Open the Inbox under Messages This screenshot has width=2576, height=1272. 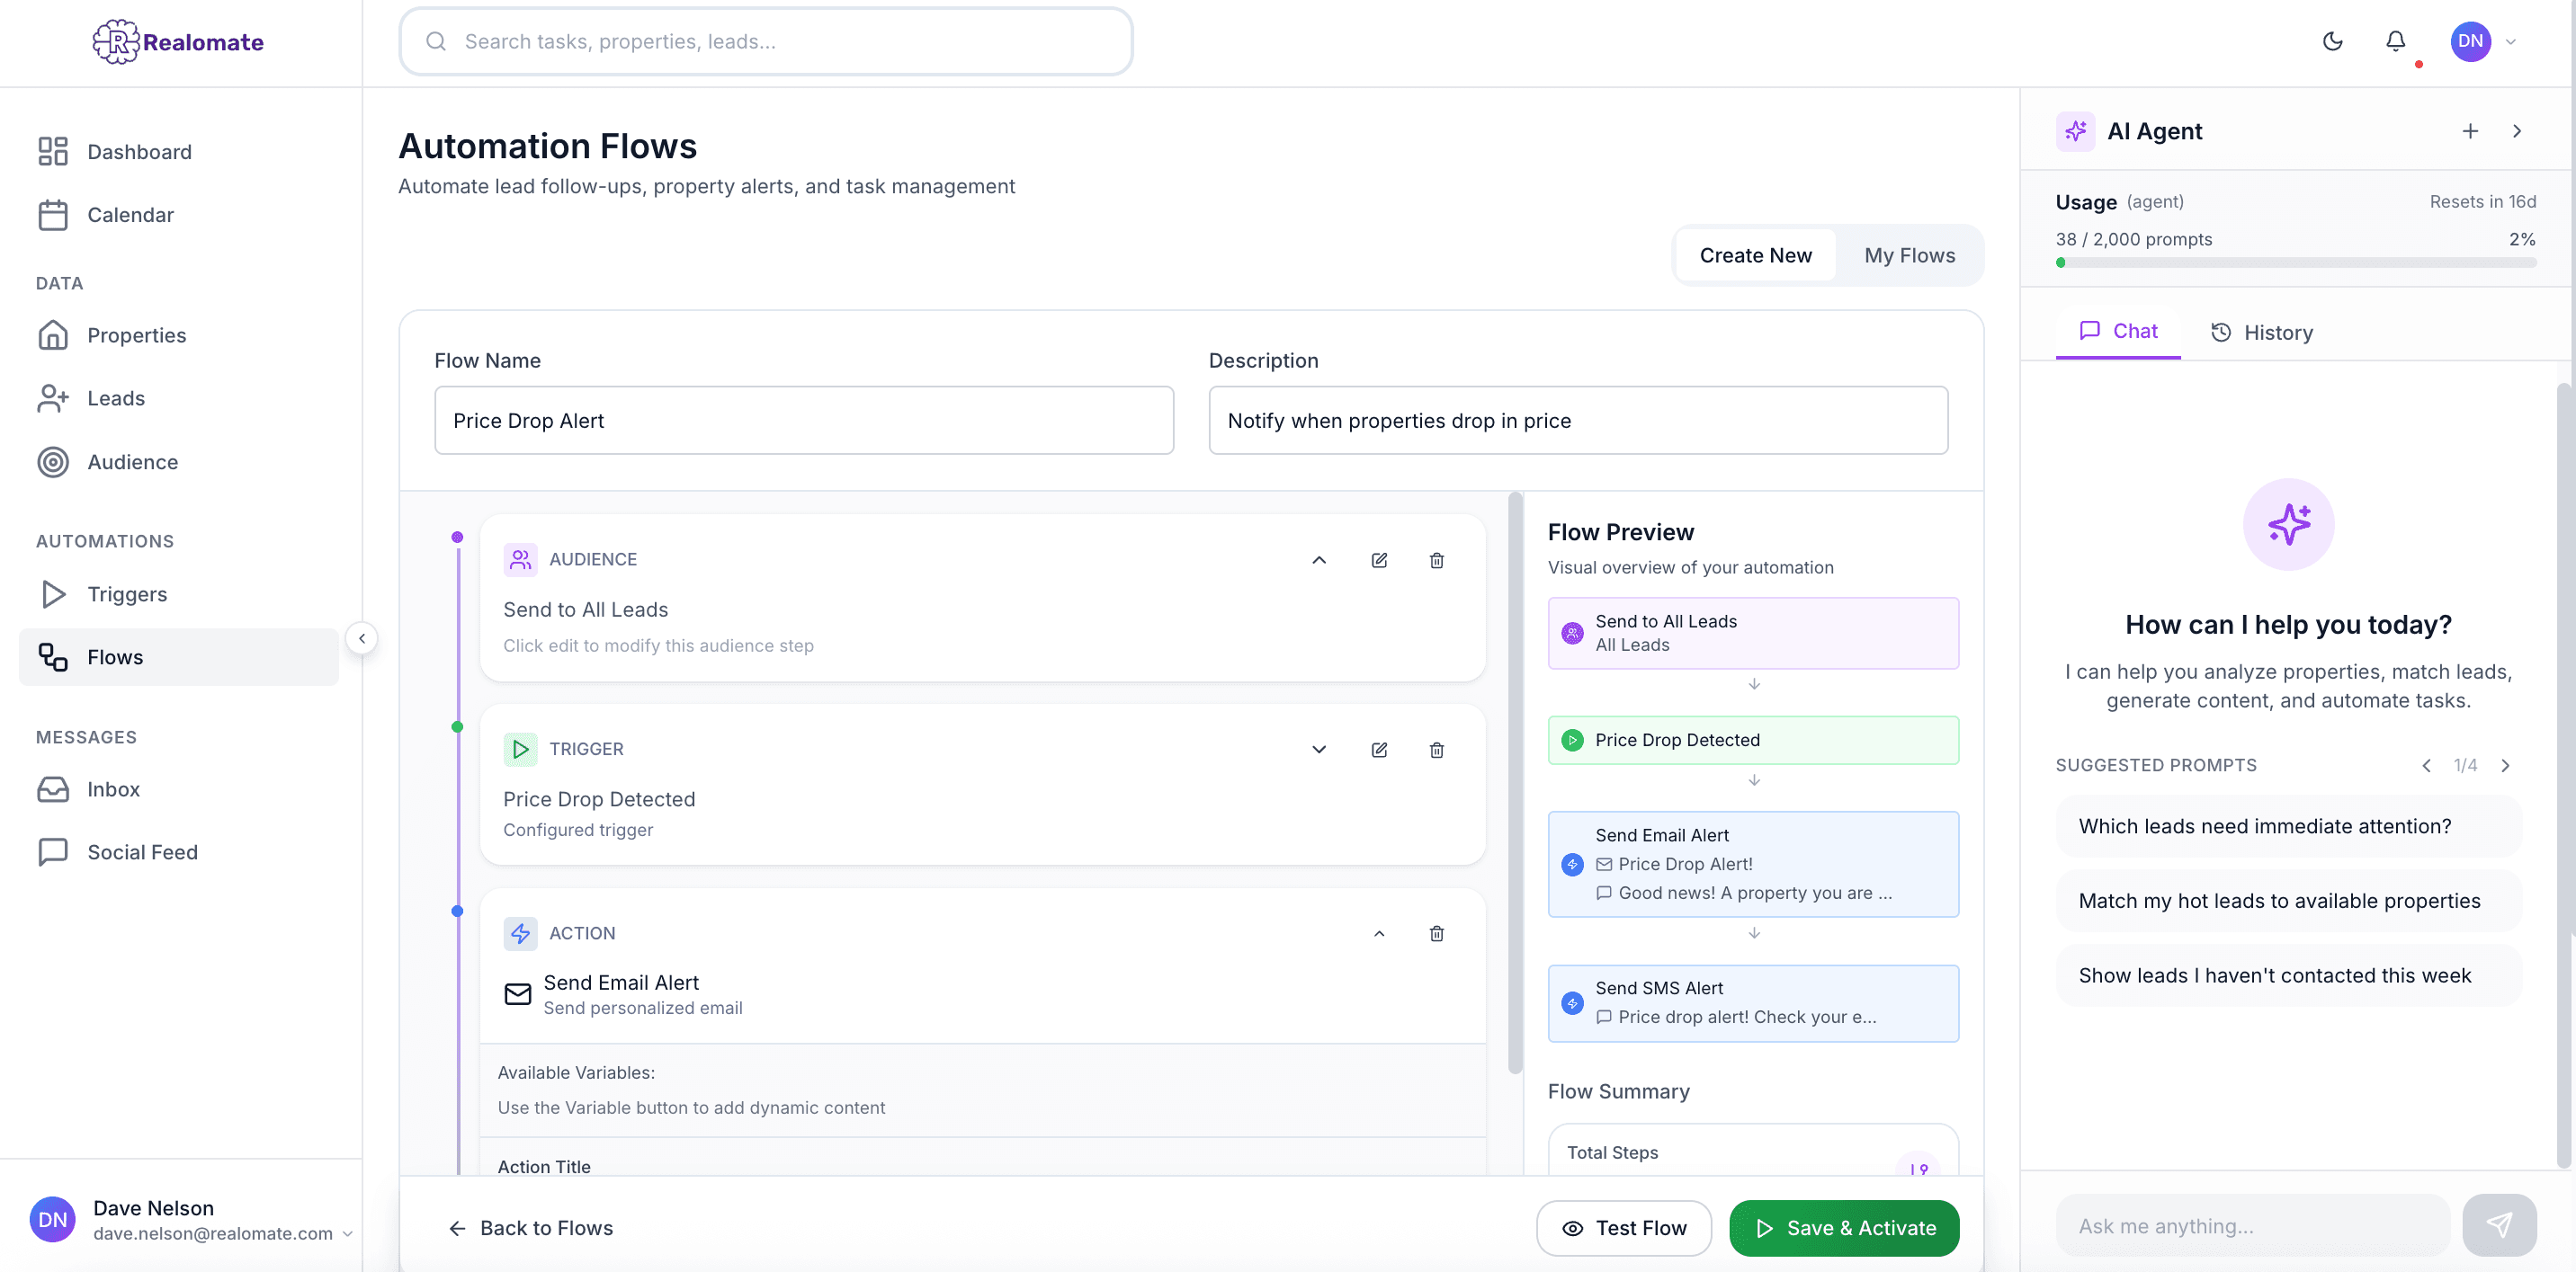click(113, 788)
